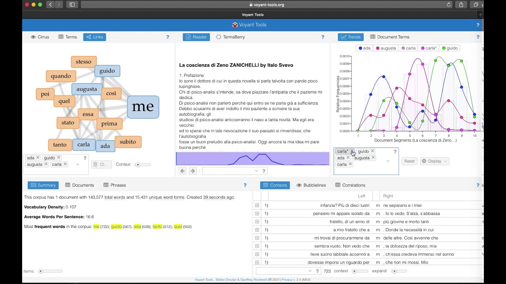
Task: Click help icon of Links panel
Action: [x=168, y=37]
